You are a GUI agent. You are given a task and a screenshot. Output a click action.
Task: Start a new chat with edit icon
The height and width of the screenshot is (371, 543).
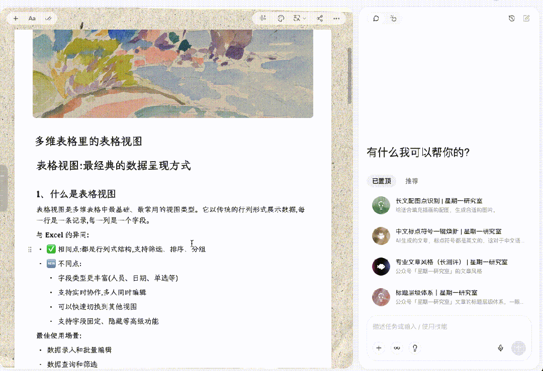click(526, 19)
